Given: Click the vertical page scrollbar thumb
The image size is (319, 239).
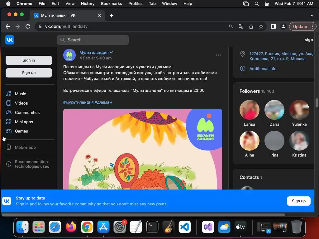Looking at the screenshot, I should (x=317, y=103).
